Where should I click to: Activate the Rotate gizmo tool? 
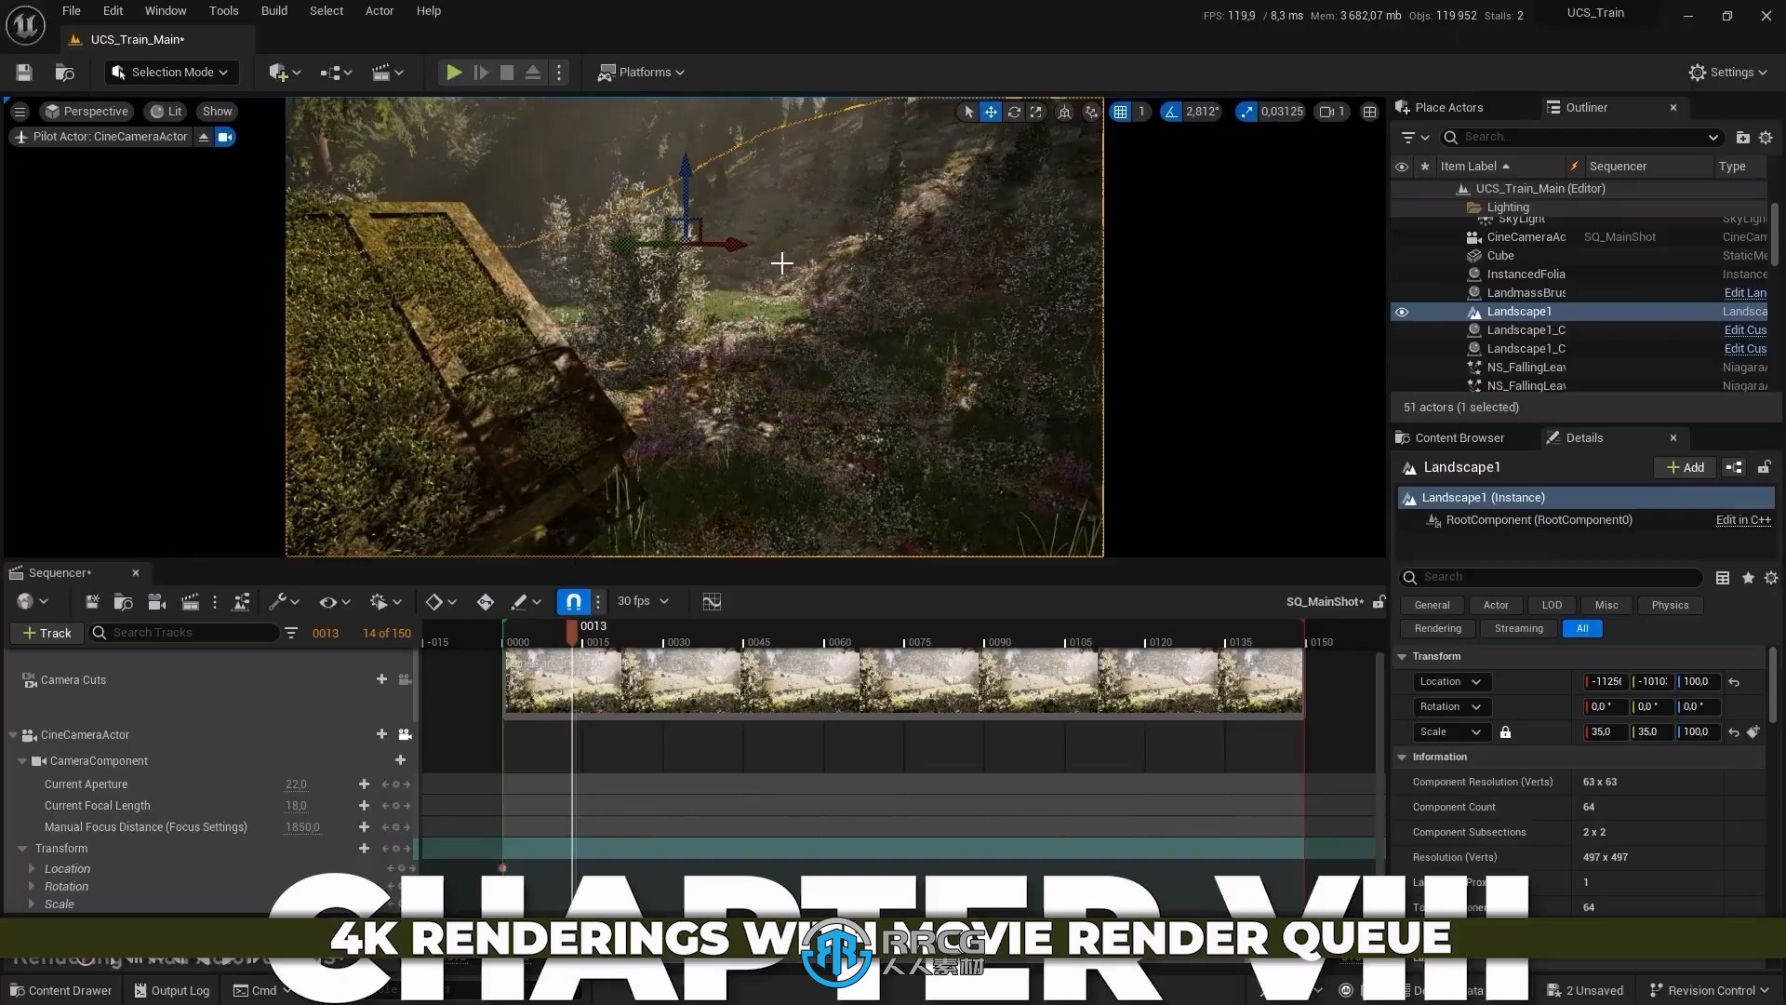1014,112
